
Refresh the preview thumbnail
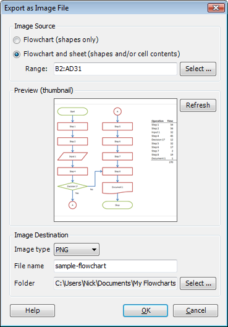pyautogui.click(x=198, y=105)
